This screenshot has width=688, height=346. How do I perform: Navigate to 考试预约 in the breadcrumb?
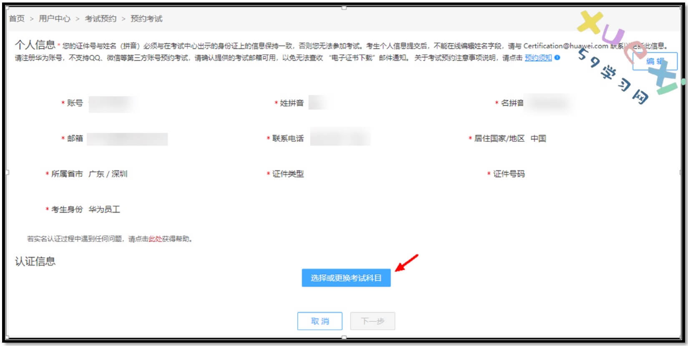(100, 18)
